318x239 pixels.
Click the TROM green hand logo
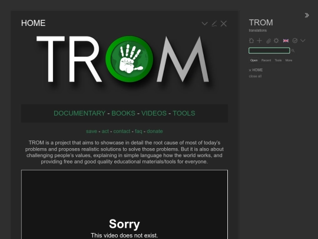[129, 59]
